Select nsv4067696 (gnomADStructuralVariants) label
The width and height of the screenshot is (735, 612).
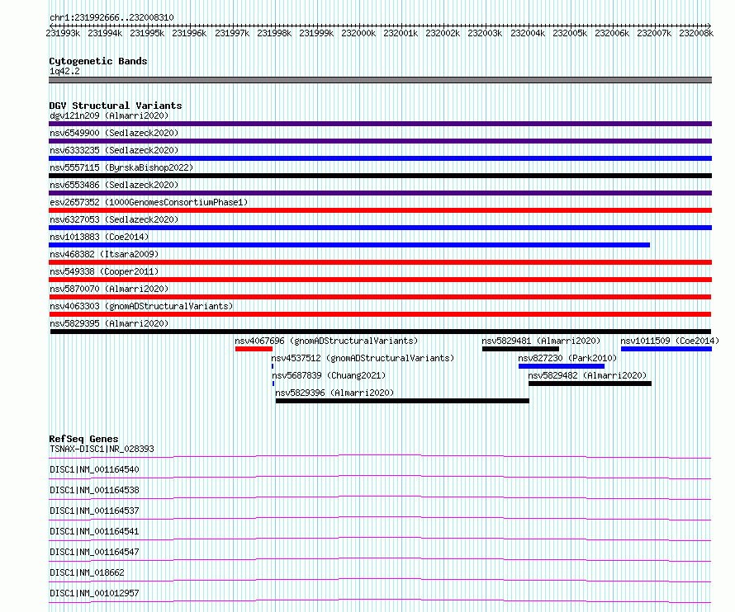click(326, 341)
